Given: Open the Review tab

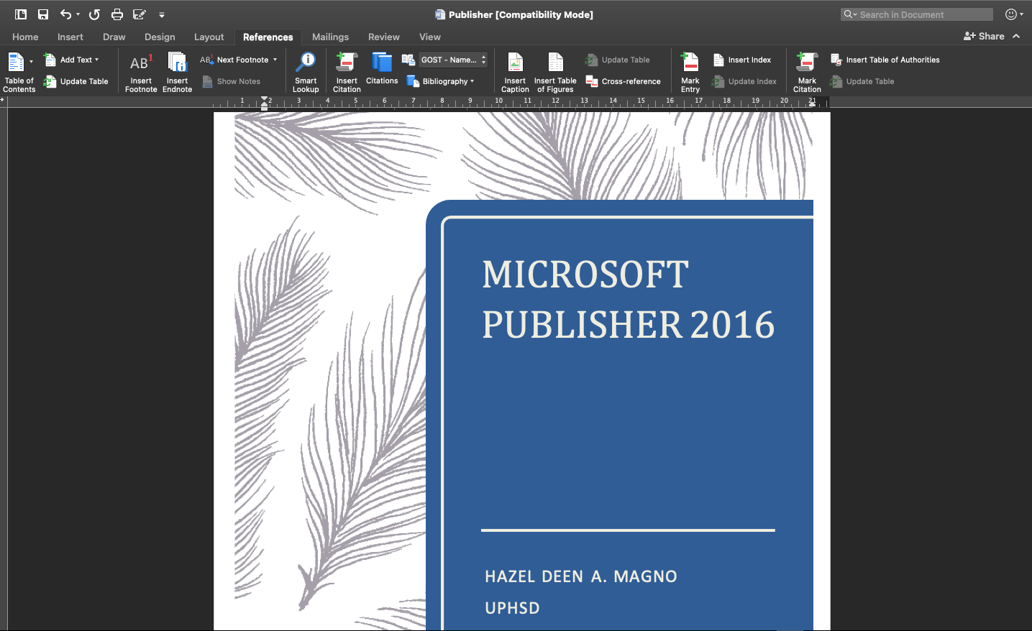Looking at the screenshot, I should coord(384,37).
